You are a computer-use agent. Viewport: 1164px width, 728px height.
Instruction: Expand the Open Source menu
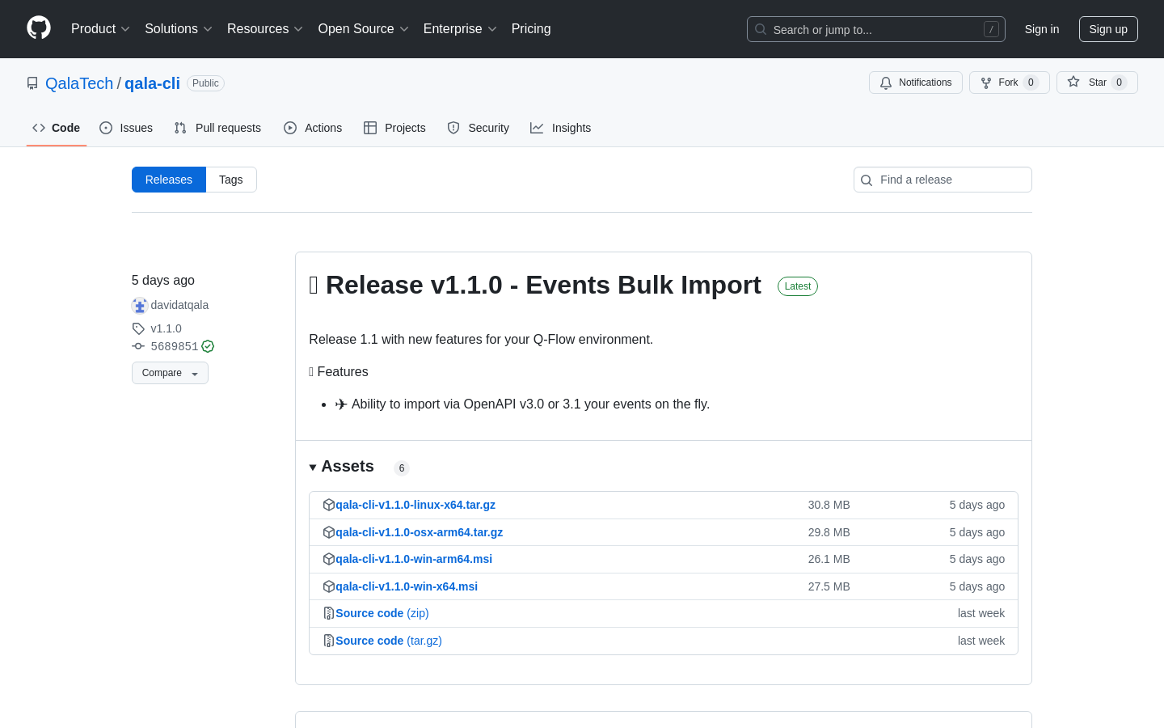[364, 29]
